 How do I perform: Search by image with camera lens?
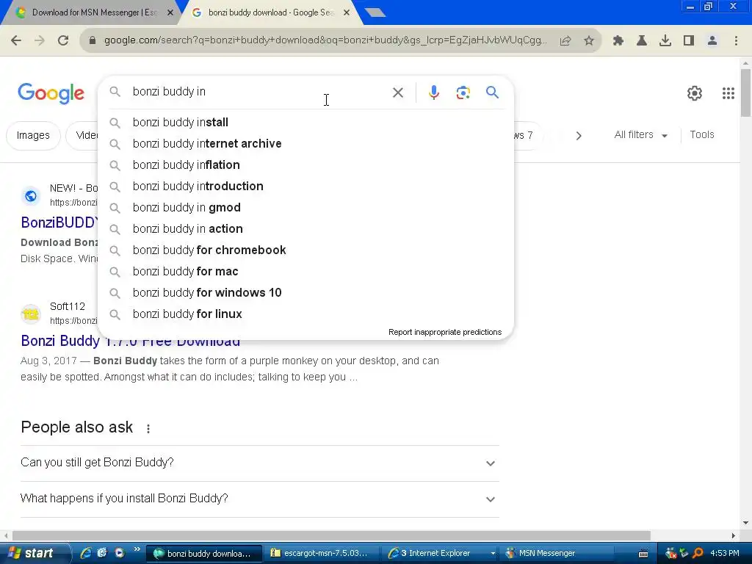pos(463,93)
